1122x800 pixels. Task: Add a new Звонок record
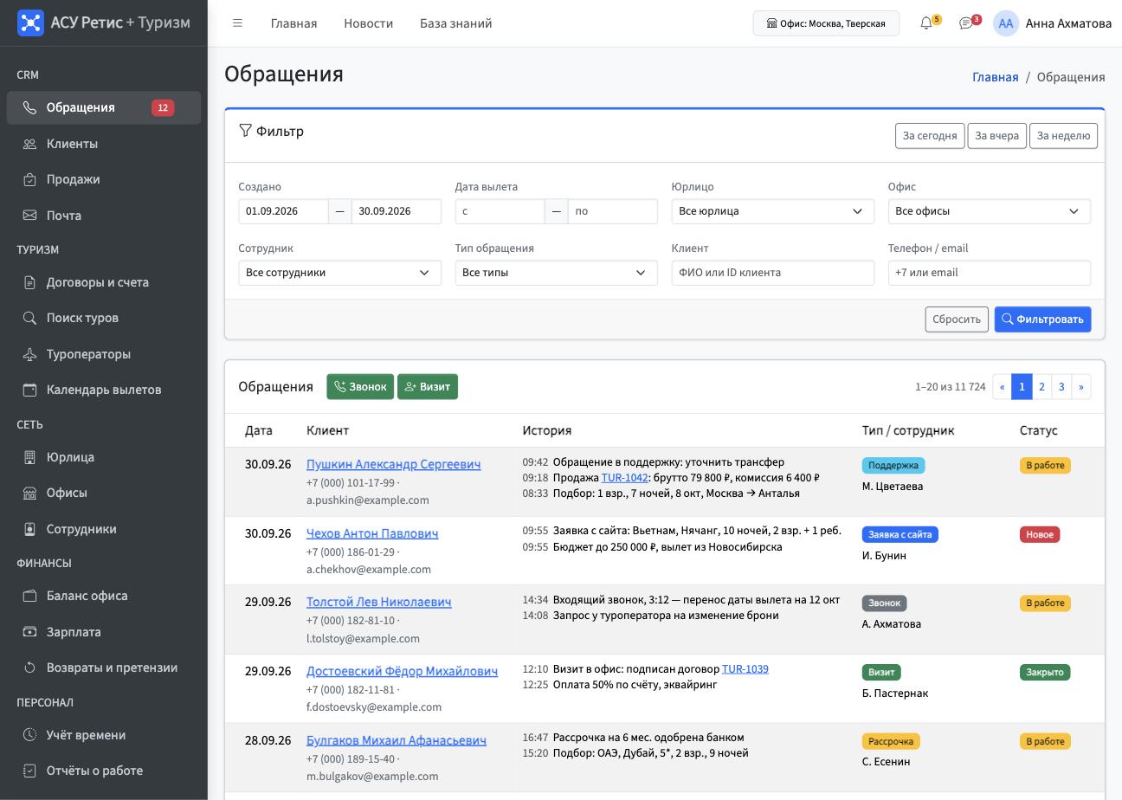(x=360, y=387)
